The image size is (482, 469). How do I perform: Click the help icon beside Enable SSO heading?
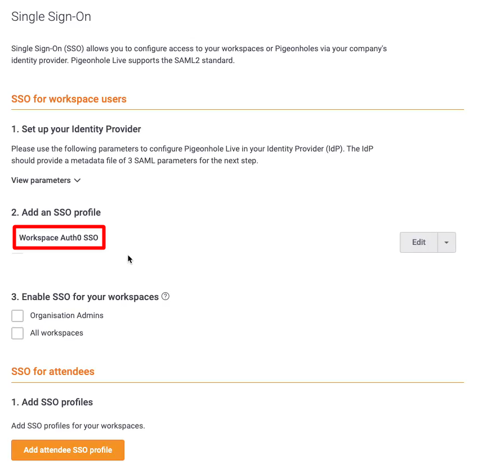166,296
